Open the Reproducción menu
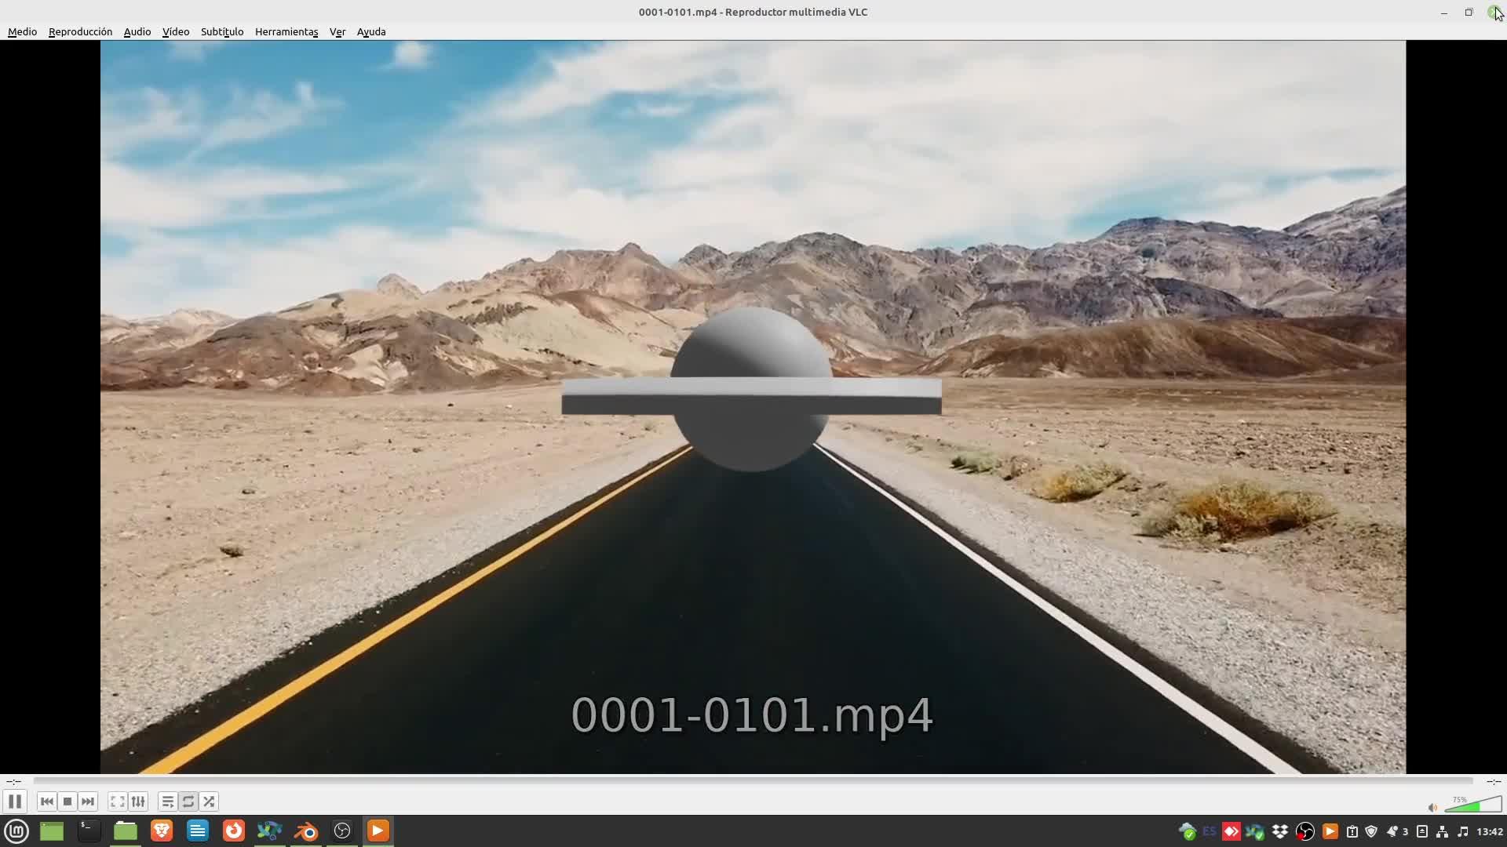Viewport: 1507px width, 847px height. pyautogui.click(x=80, y=31)
